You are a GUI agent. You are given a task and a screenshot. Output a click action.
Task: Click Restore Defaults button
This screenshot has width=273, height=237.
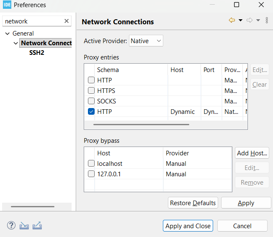click(x=193, y=203)
